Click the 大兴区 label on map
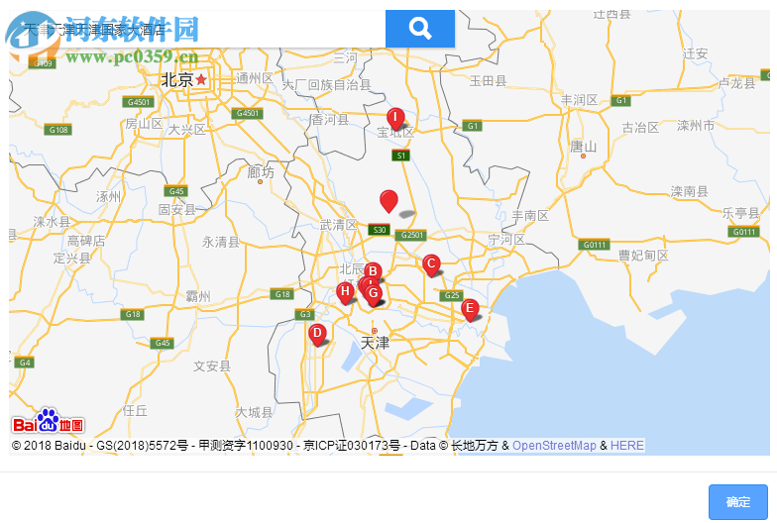The height and width of the screenshot is (523, 777). point(186,130)
